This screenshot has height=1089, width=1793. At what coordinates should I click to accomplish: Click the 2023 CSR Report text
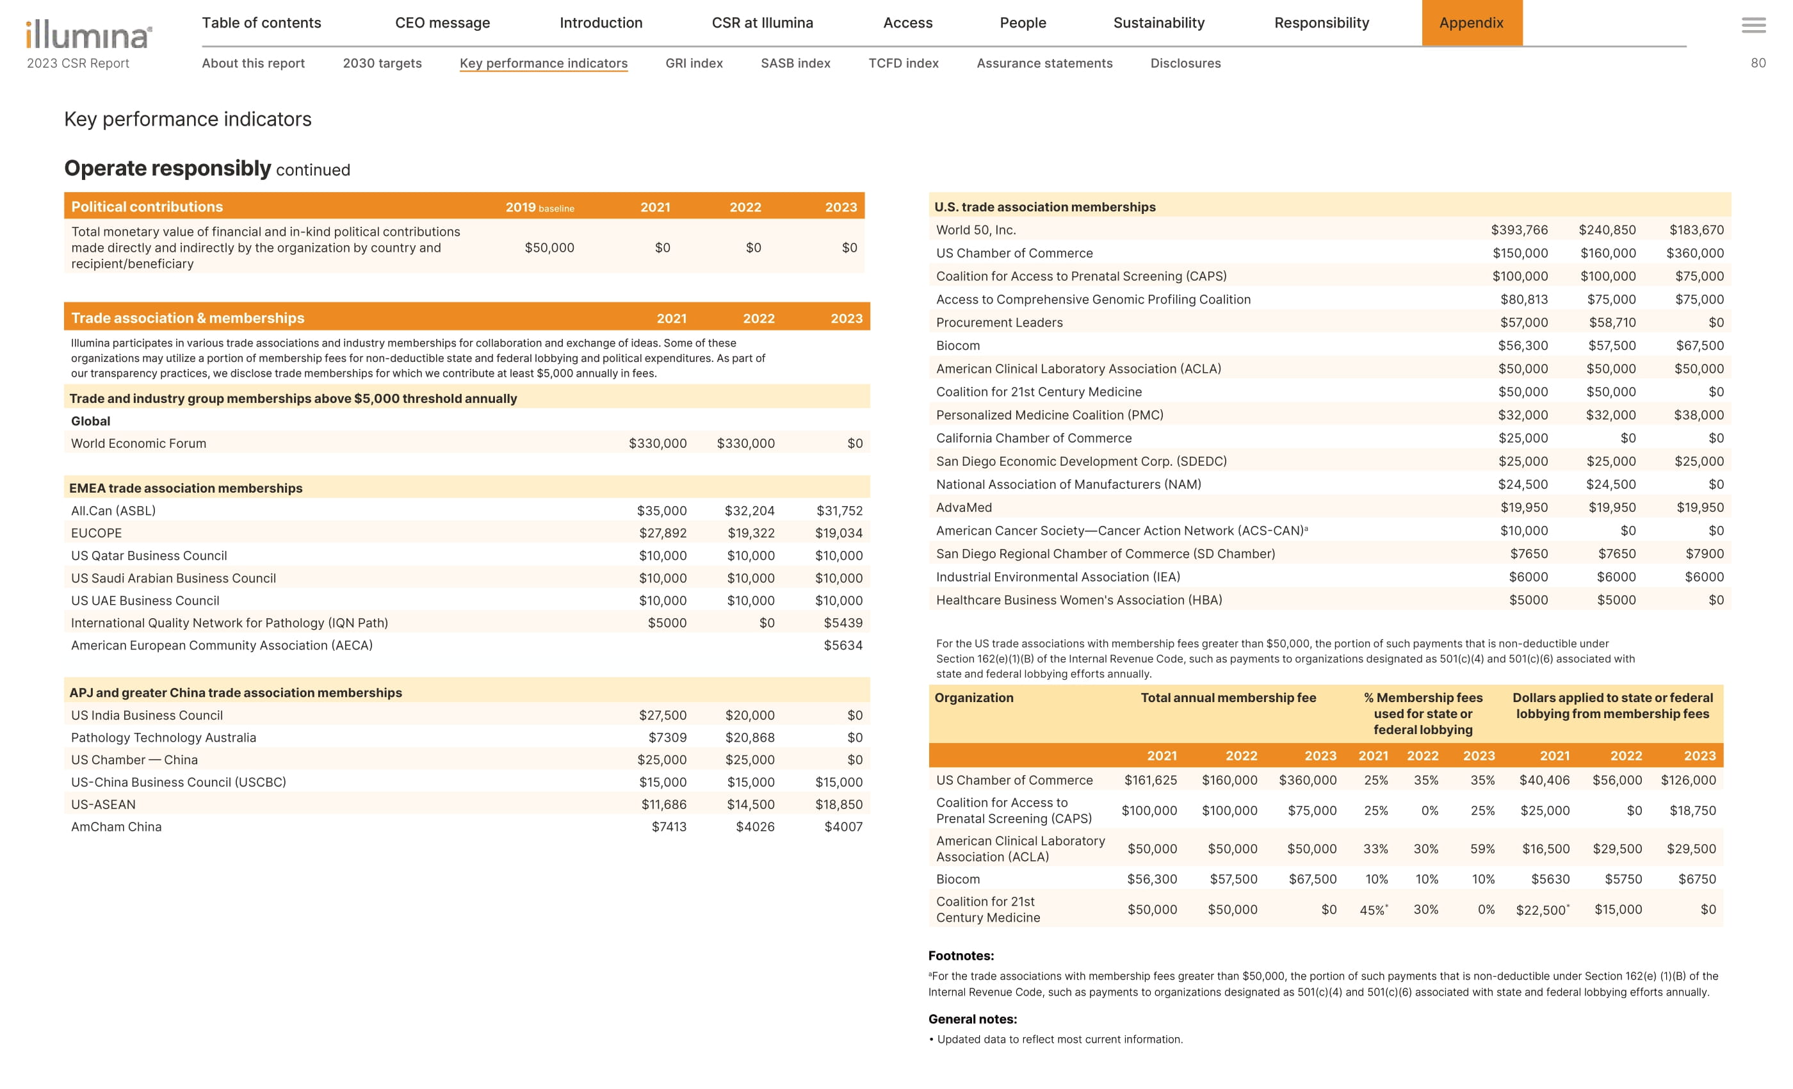(x=78, y=63)
